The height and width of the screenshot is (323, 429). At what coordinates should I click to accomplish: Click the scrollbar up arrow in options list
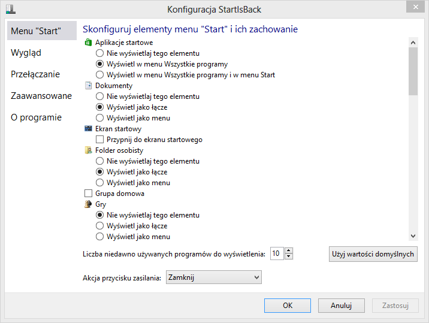[413, 43]
